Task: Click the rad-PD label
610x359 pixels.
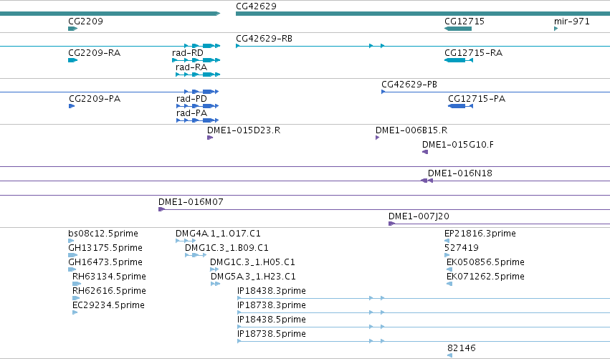Action: (x=191, y=99)
